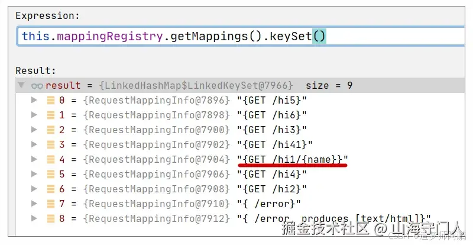Click the field icon of entry 0
This screenshot has width=473, height=245.
click(51, 100)
